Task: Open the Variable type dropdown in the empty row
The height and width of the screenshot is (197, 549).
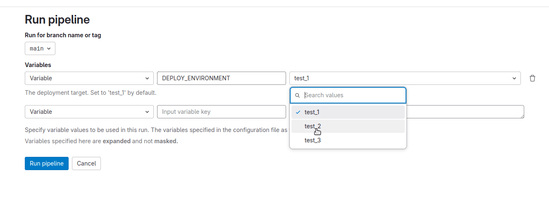Action: coord(89,112)
